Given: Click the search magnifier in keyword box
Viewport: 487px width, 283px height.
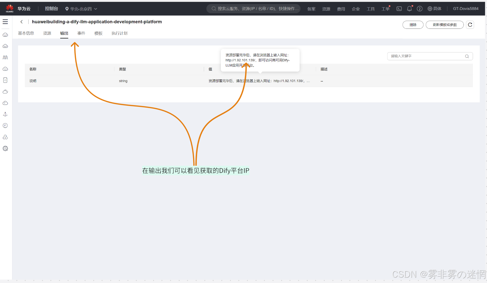Looking at the screenshot, I should pyautogui.click(x=467, y=56).
